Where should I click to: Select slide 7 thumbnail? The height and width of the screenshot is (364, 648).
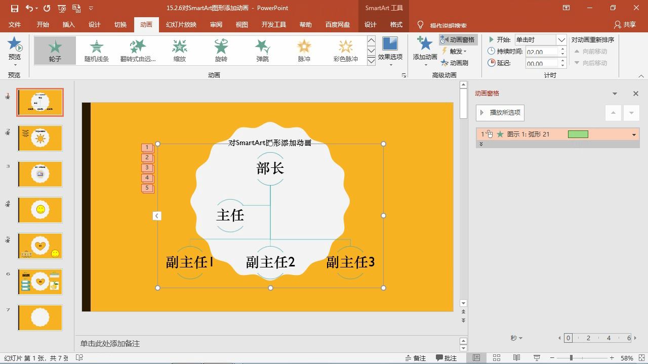click(x=40, y=317)
